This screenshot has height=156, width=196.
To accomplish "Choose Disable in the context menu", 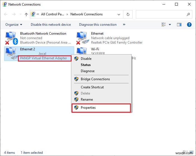I will [101, 59].
